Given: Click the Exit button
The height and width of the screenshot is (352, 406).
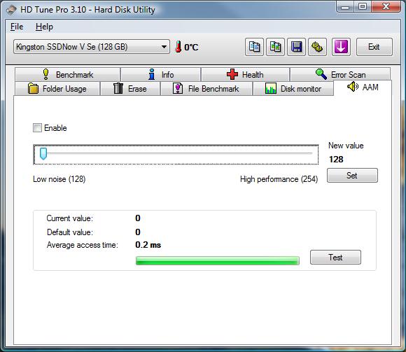Looking at the screenshot, I should pyautogui.click(x=374, y=47).
